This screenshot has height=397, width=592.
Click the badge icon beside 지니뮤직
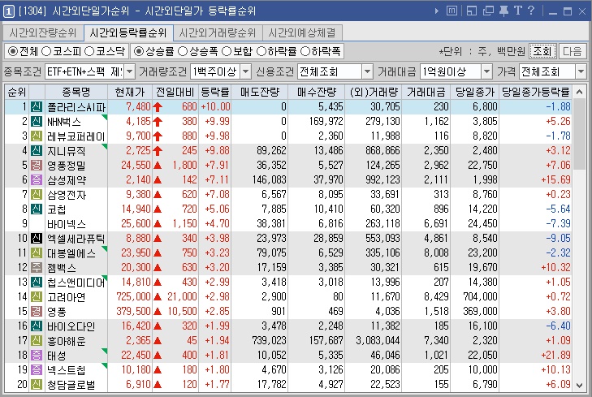(x=37, y=150)
